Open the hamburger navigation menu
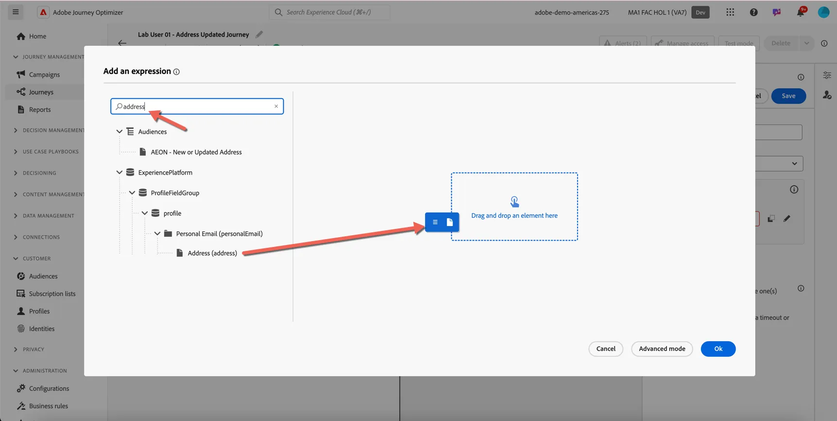The height and width of the screenshot is (421, 837). coord(16,12)
